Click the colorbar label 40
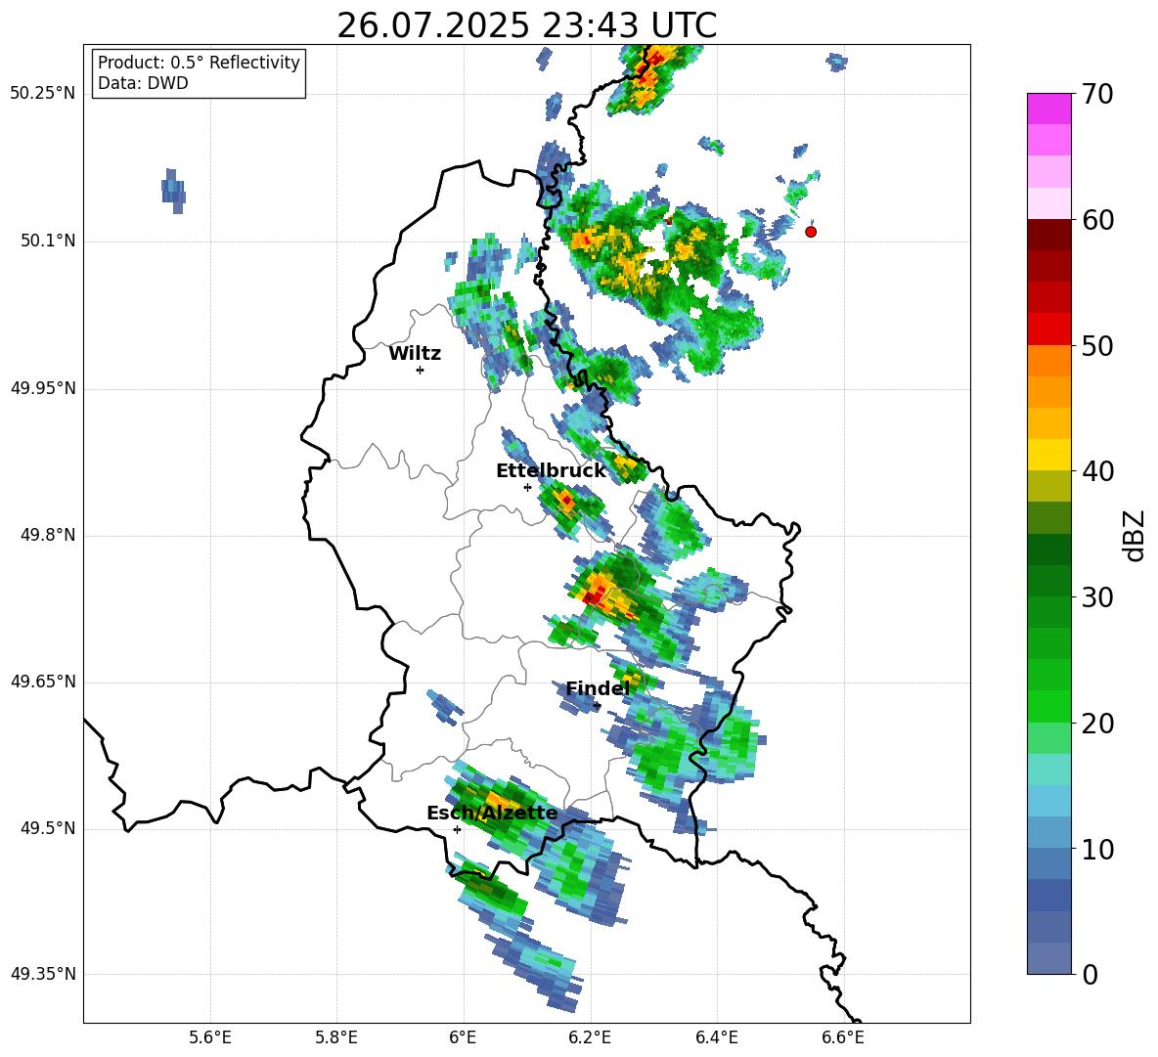Screen dimensions: 1158x1057 [1097, 471]
